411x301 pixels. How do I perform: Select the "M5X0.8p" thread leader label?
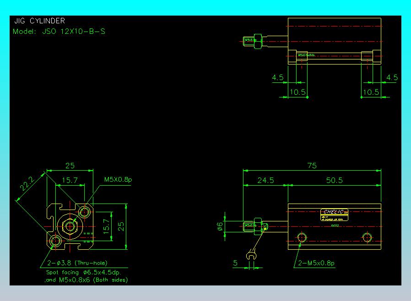[118, 179]
